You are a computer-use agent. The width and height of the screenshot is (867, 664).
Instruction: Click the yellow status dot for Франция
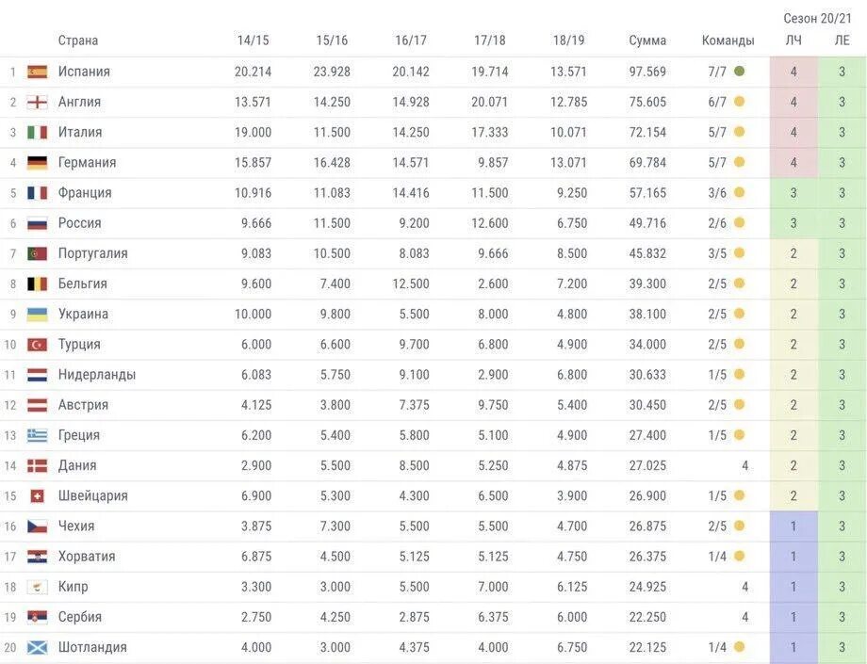tap(740, 193)
